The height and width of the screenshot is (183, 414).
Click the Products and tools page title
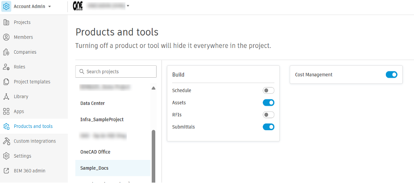click(117, 32)
